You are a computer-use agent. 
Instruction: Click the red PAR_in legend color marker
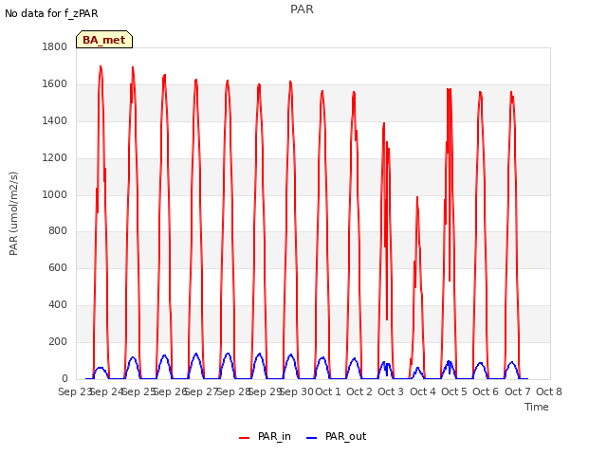(x=245, y=438)
